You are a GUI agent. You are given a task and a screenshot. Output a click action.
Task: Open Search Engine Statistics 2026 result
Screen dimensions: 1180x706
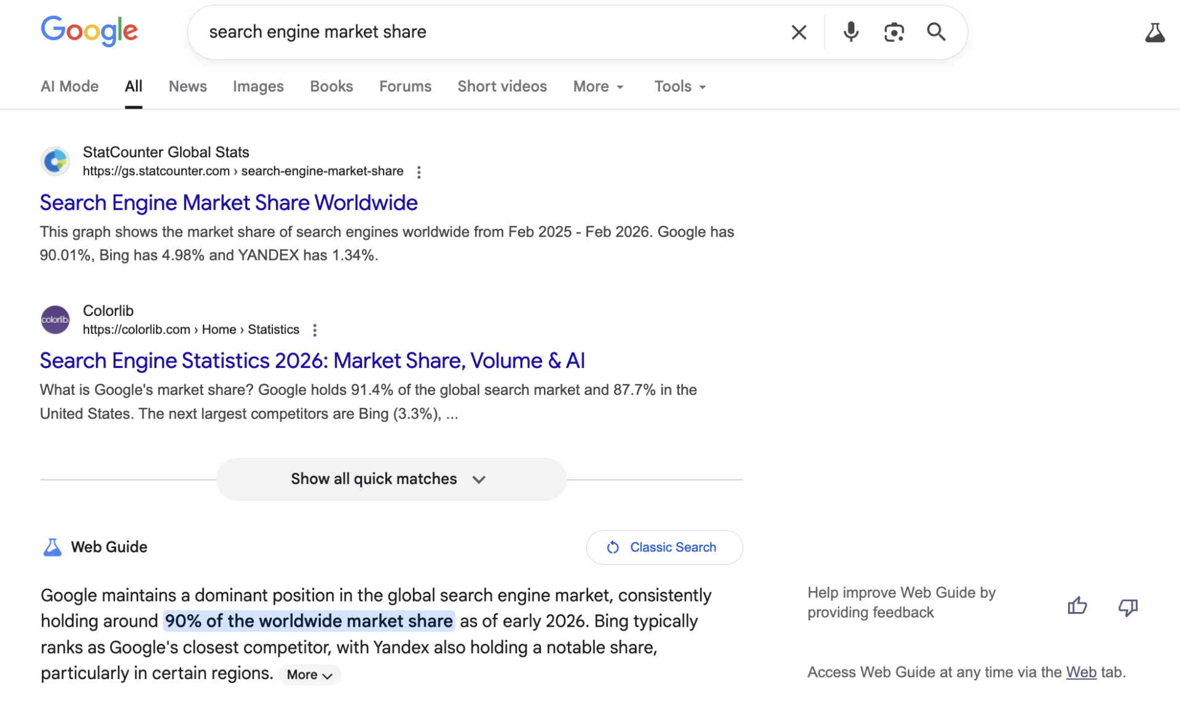coord(312,361)
